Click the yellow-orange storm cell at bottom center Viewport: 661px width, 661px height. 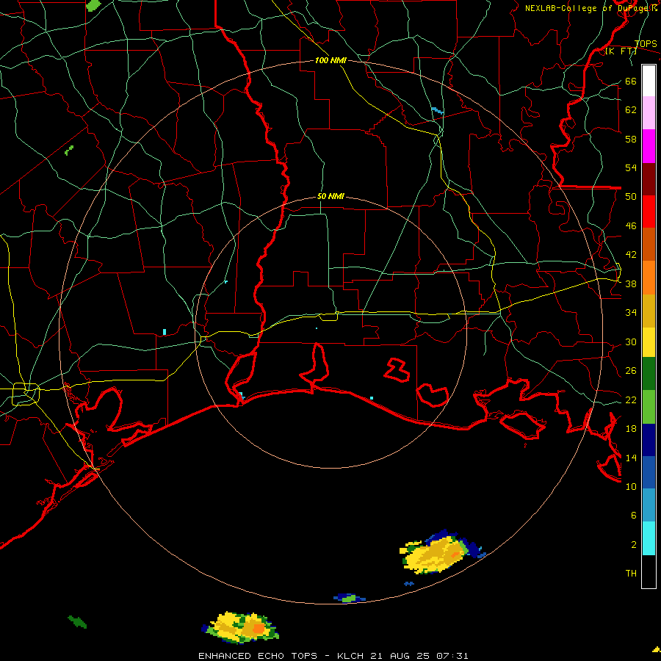click(240, 627)
